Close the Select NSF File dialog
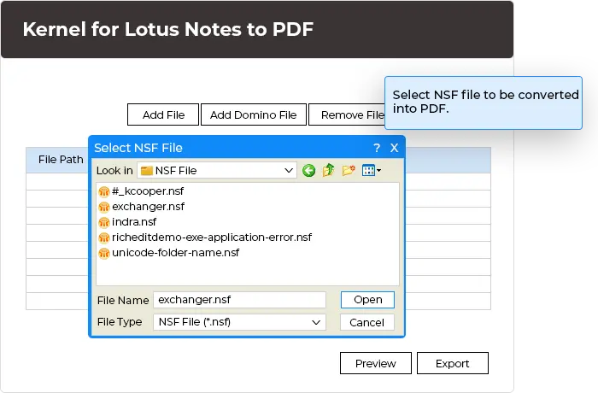 click(394, 148)
